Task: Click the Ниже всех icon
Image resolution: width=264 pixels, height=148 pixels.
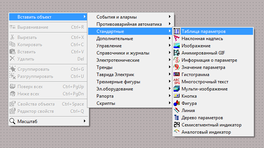Action: [13, 93]
